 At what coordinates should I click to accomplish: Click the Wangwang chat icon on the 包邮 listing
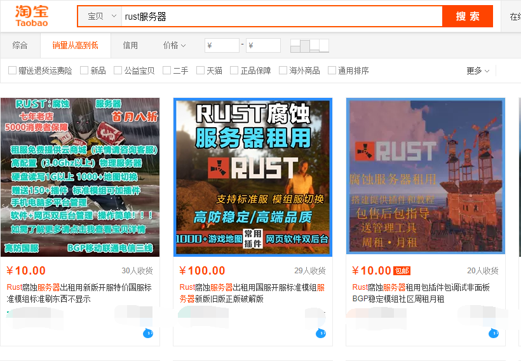[x=494, y=333]
